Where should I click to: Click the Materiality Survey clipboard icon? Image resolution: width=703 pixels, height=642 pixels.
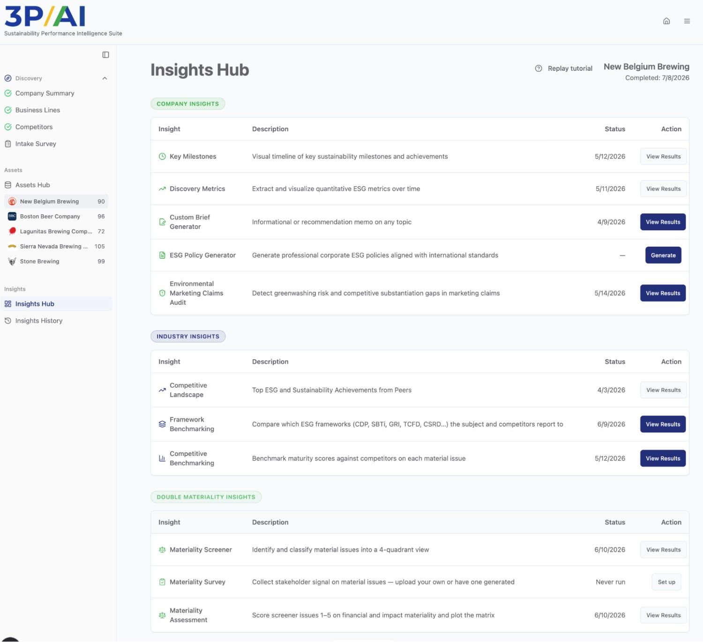[162, 582]
